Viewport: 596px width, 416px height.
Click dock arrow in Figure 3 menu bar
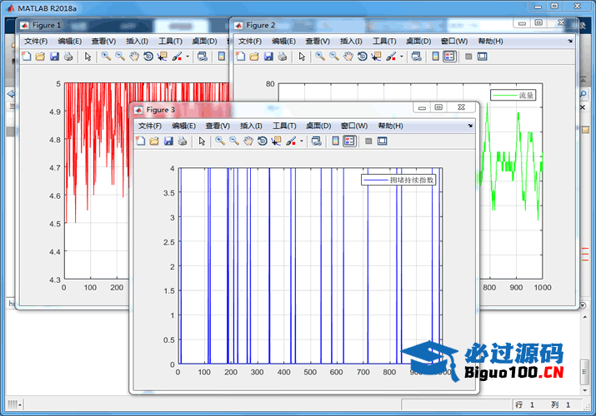click(470, 126)
